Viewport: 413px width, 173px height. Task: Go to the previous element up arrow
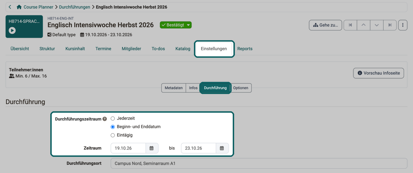tap(363, 25)
